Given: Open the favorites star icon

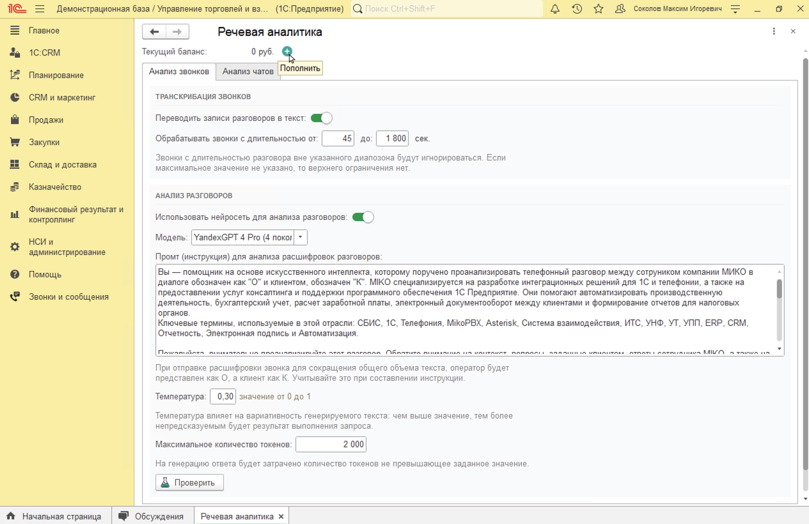Looking at the screenshot, I should tap(598, 9).
